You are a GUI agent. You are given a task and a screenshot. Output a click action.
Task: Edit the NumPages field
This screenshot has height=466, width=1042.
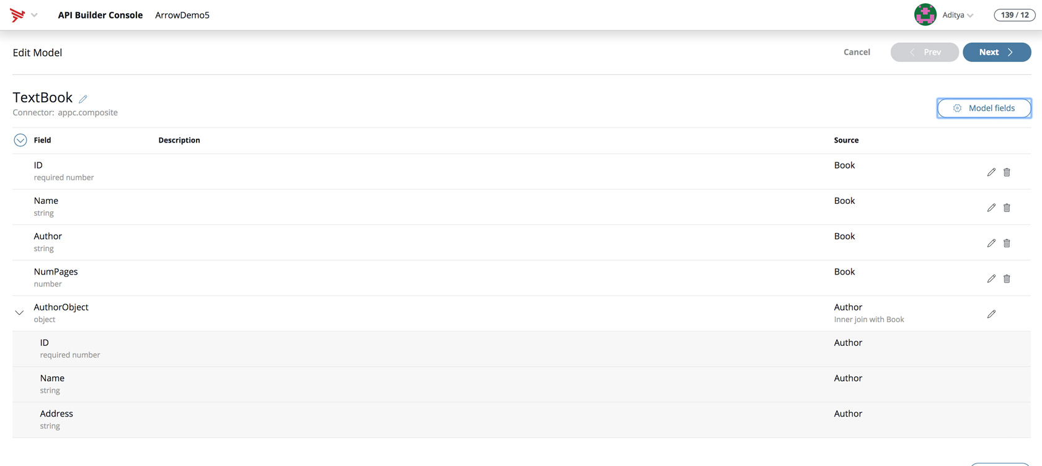[991, 279]
